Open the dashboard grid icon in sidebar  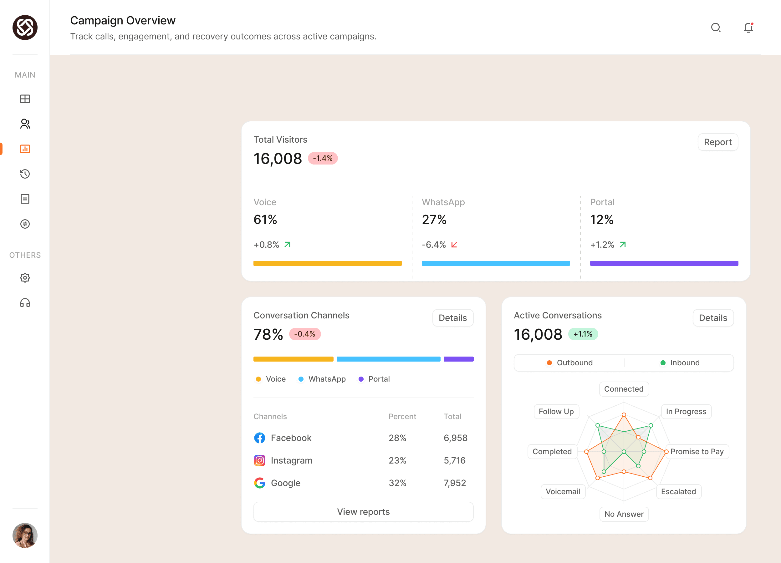coord(25,99)
